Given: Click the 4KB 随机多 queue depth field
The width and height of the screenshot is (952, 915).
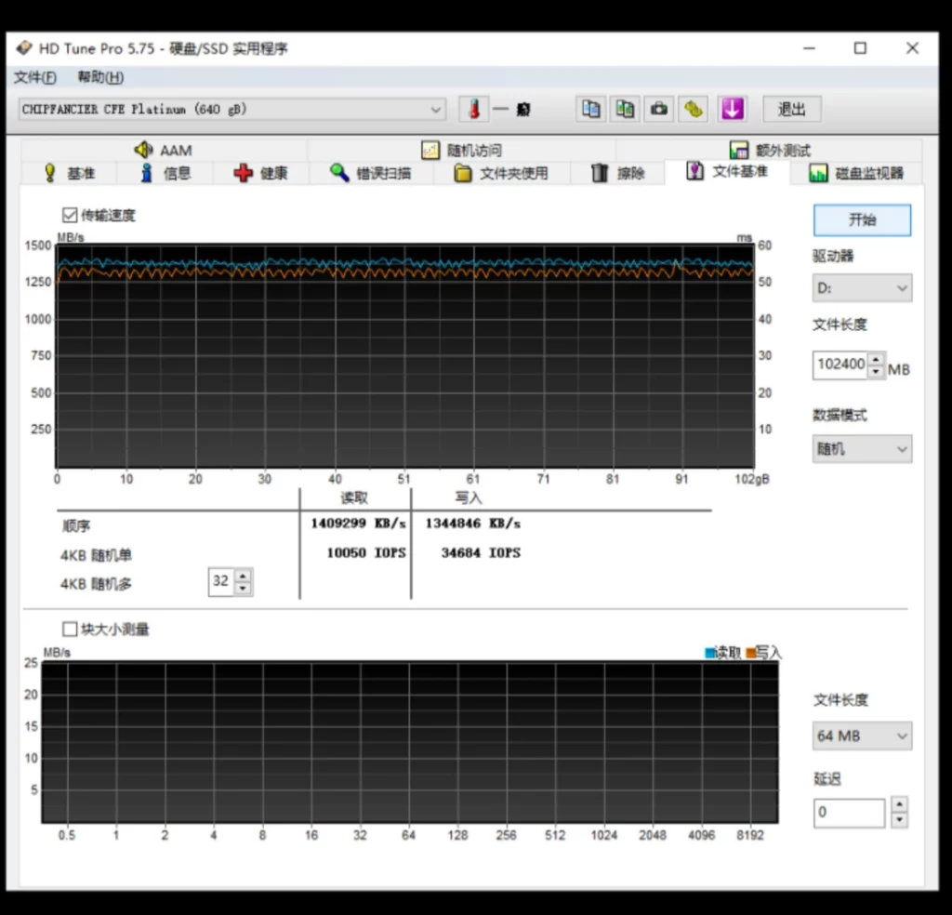Looking at the screenshot, I should [221, 582].
